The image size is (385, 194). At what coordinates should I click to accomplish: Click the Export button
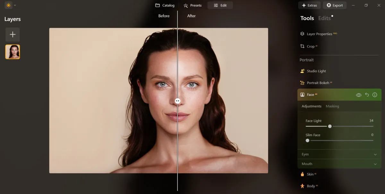pos(335,5)
